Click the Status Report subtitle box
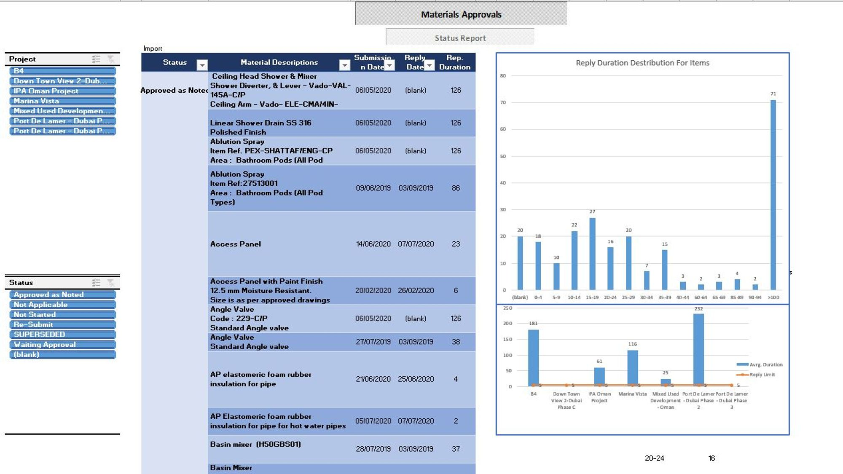This screenshot has height=474, width=843. point(460,38)
